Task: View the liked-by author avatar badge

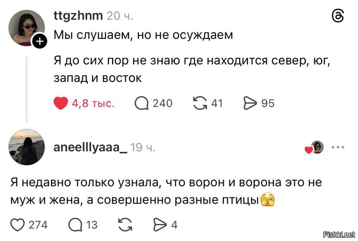Action: point(316,147)
